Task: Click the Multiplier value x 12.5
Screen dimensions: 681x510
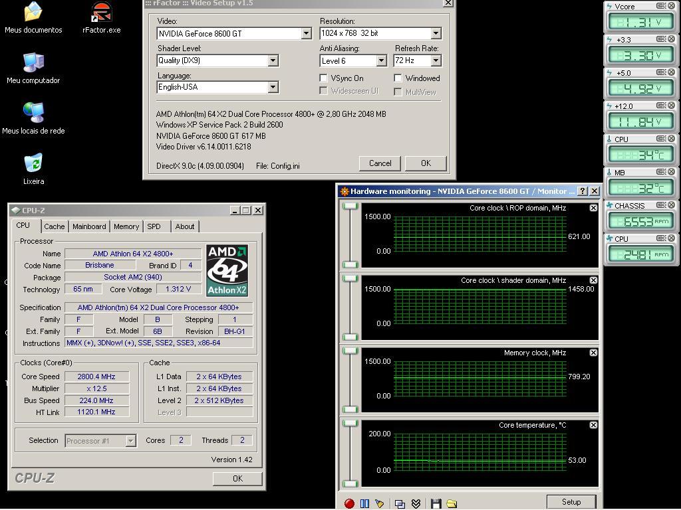Action: (96, 388)
